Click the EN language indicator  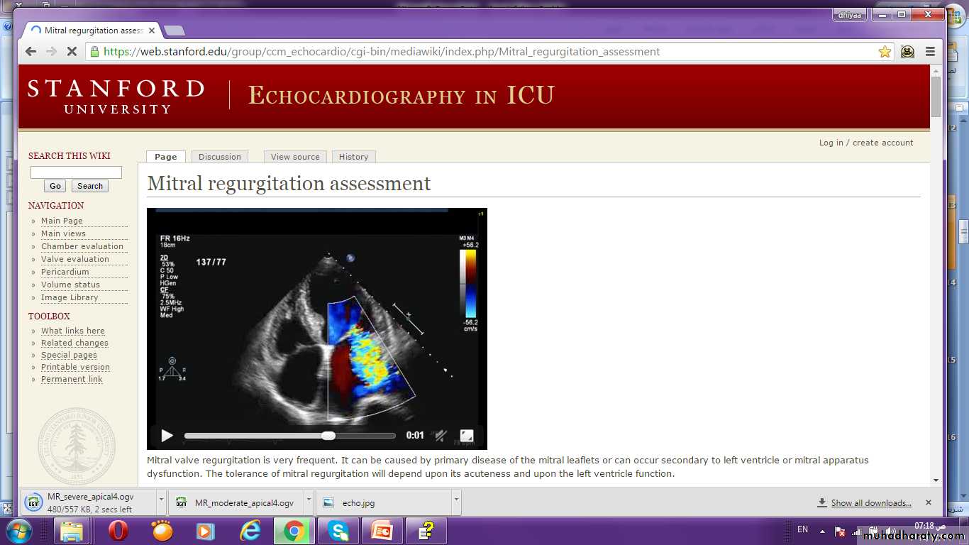[803, 529]
